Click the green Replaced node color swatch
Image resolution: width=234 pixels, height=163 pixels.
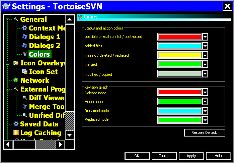[x=180, y=120]
